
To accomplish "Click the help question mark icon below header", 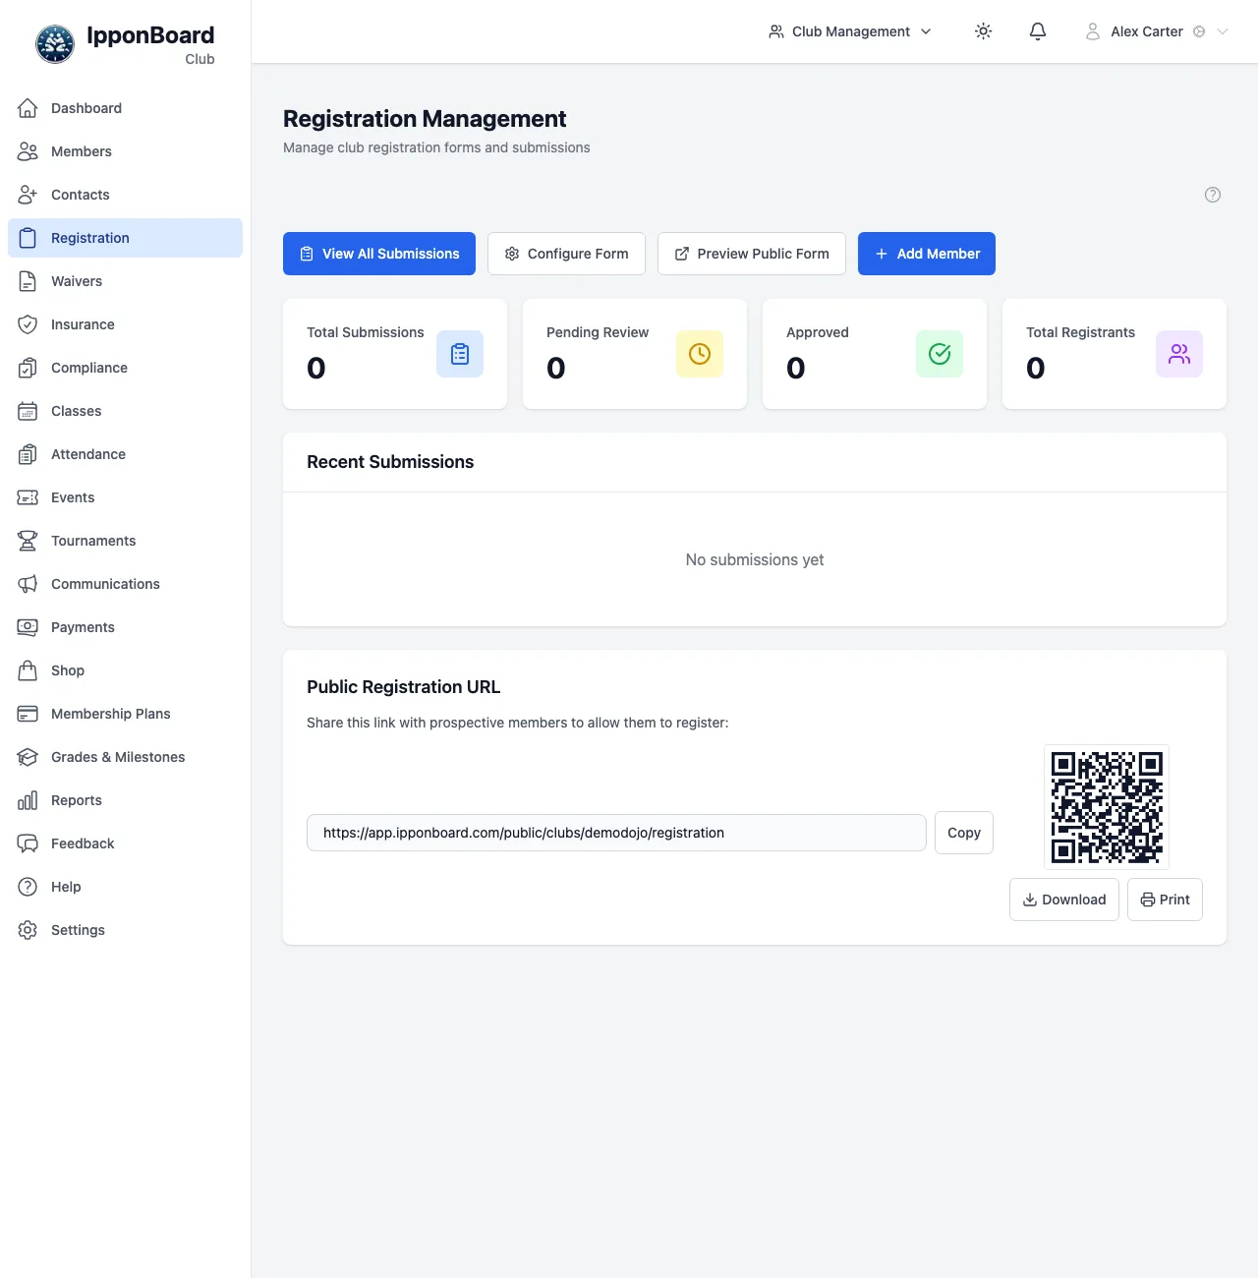I will coord(1213,195).
